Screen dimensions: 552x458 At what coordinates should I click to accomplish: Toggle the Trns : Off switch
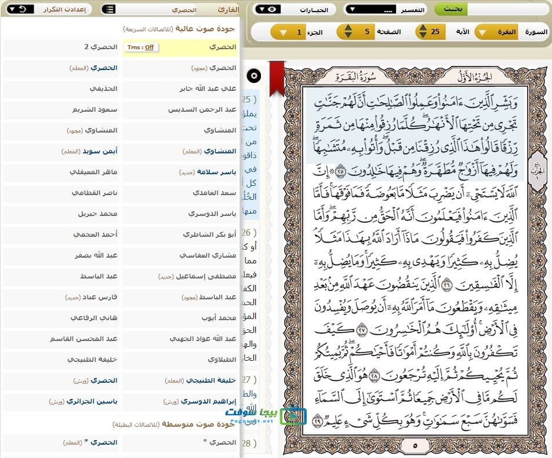[x=141, y=47]
